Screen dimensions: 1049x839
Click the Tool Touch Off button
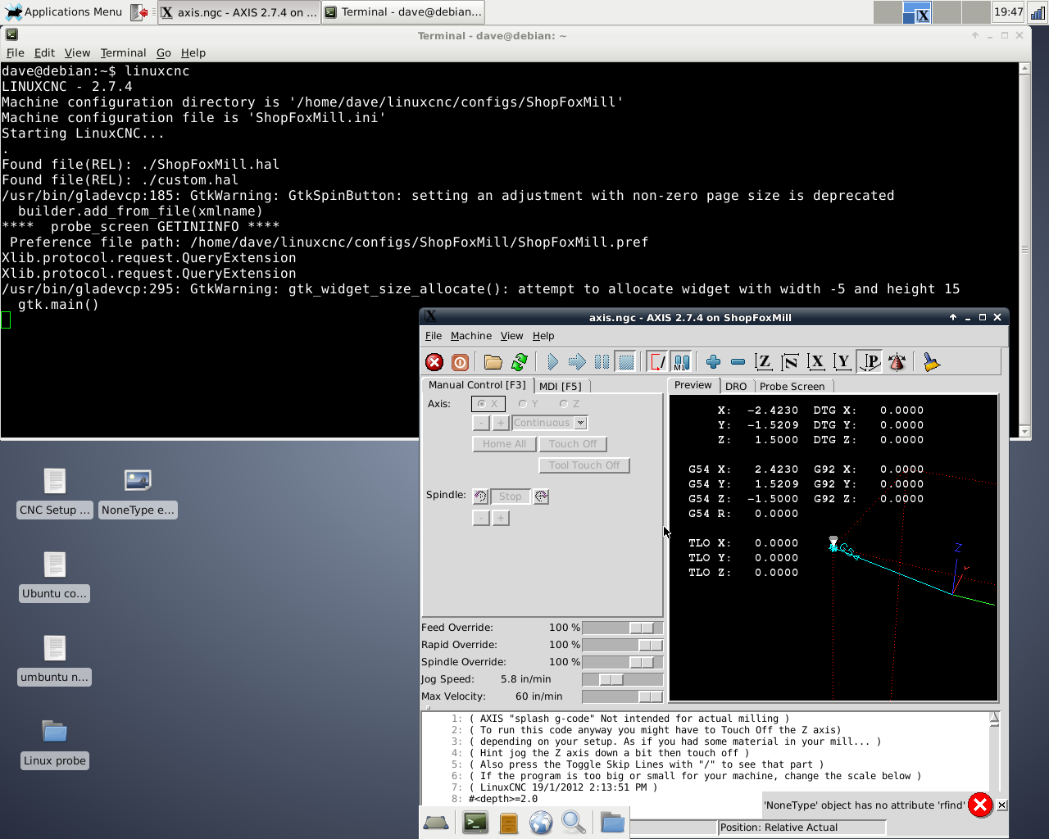pyautogui.click(x=584, y=465)
